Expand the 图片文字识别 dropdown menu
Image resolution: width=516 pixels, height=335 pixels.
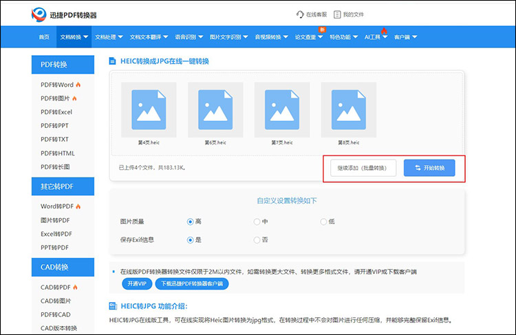(228, 37)
